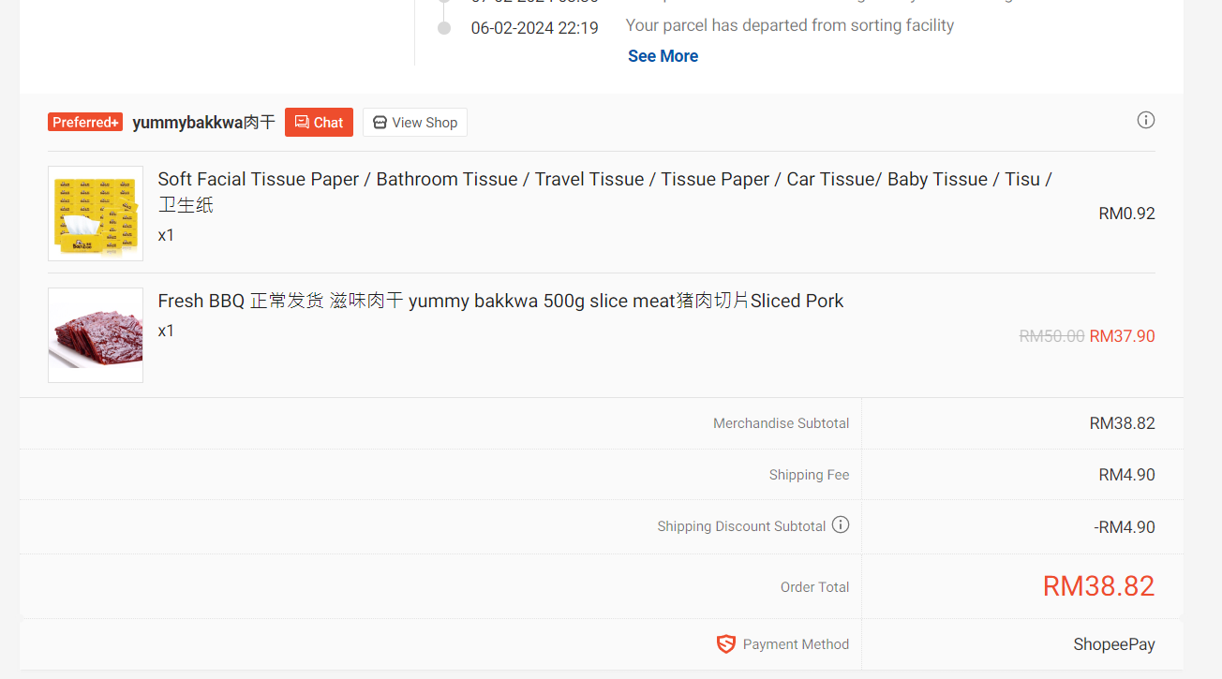
Task: Click the shield icon beside Payment Method
Action: tap(726, 644)
